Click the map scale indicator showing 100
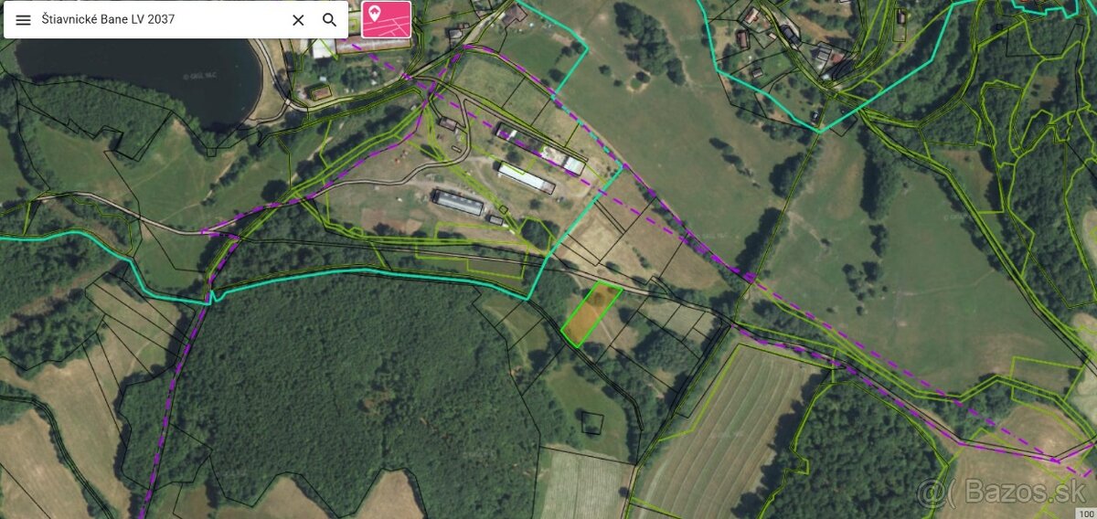 1082,513
